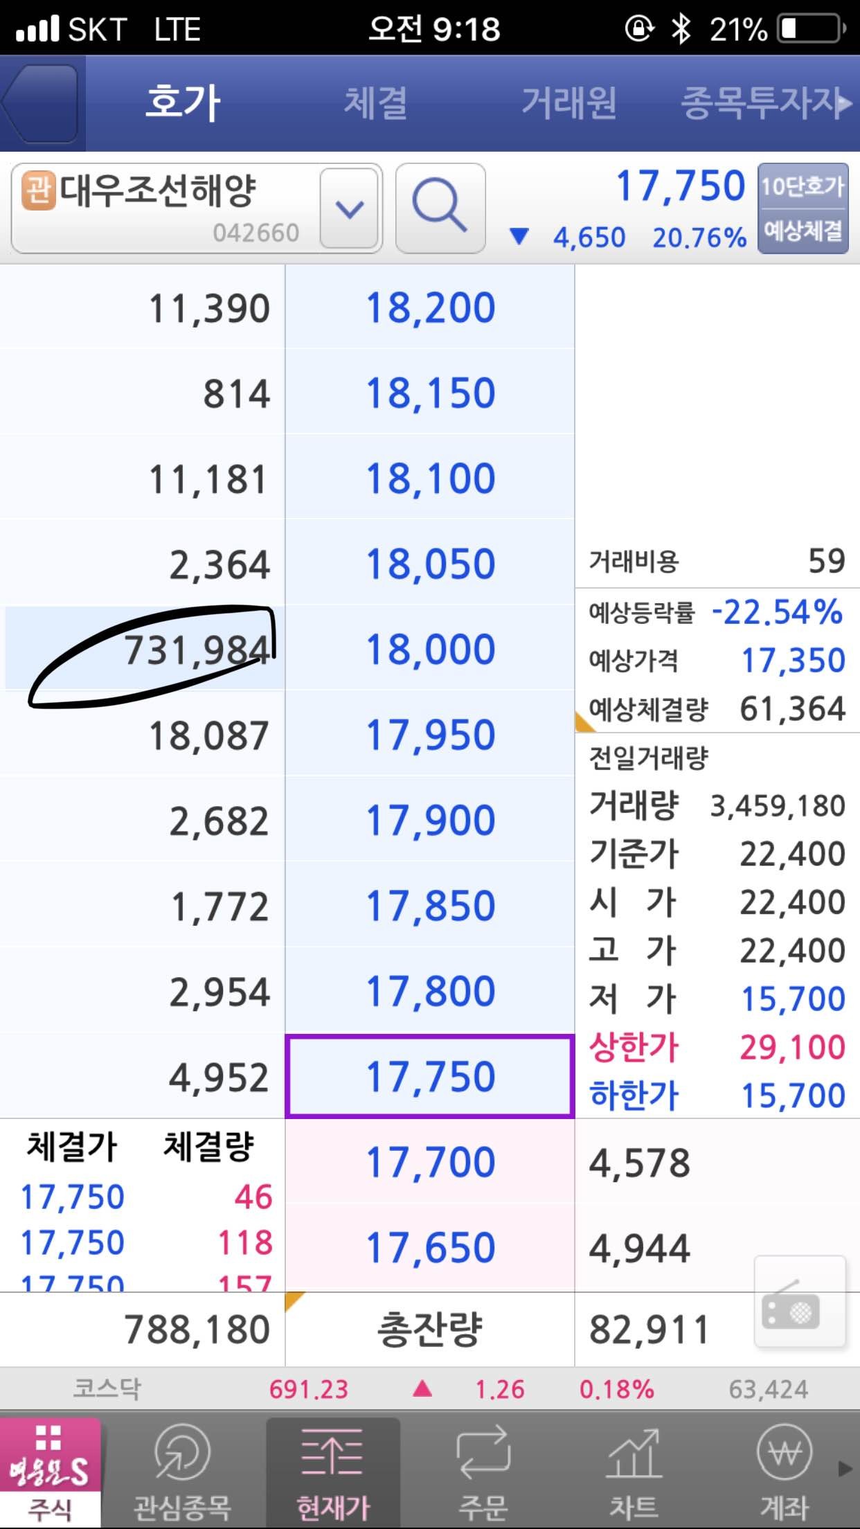Tap the 전일거래량 label
860x1529 pixels.
click(648, 757)
